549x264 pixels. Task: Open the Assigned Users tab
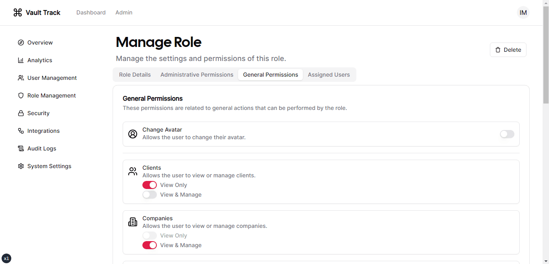(329, 75)
